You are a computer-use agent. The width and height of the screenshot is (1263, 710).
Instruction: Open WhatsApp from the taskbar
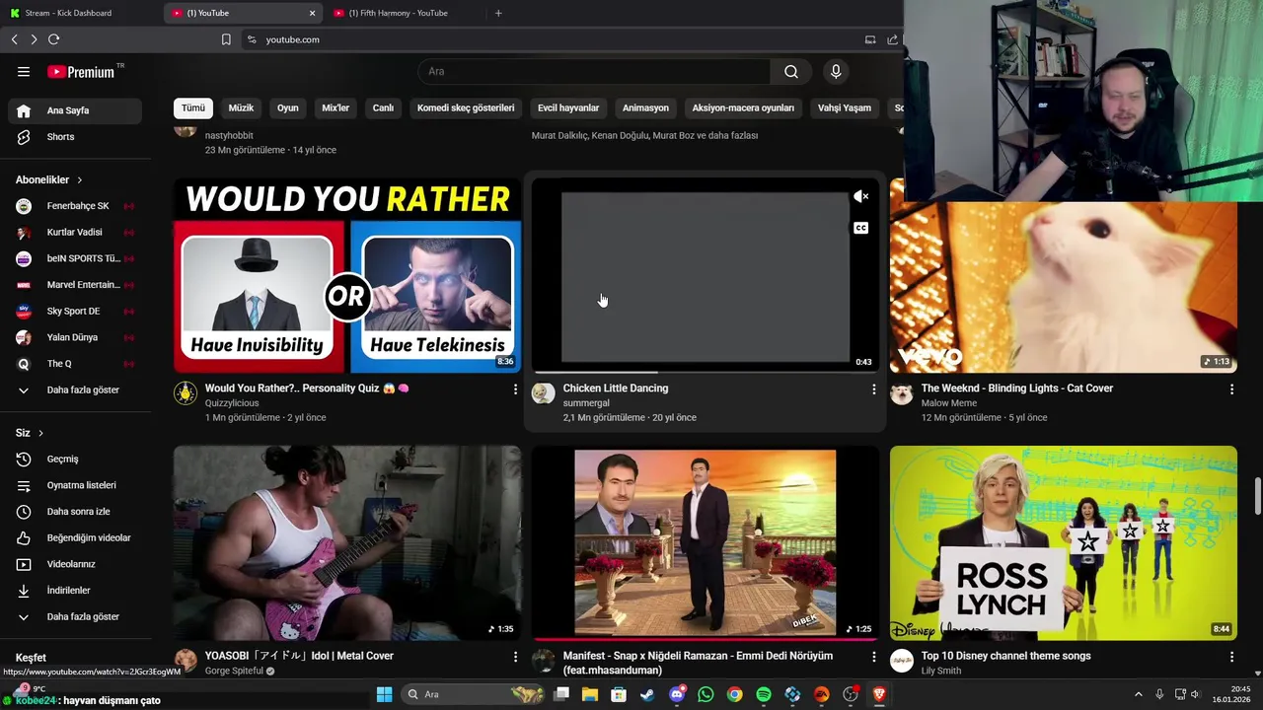click(x=706, y=694)
